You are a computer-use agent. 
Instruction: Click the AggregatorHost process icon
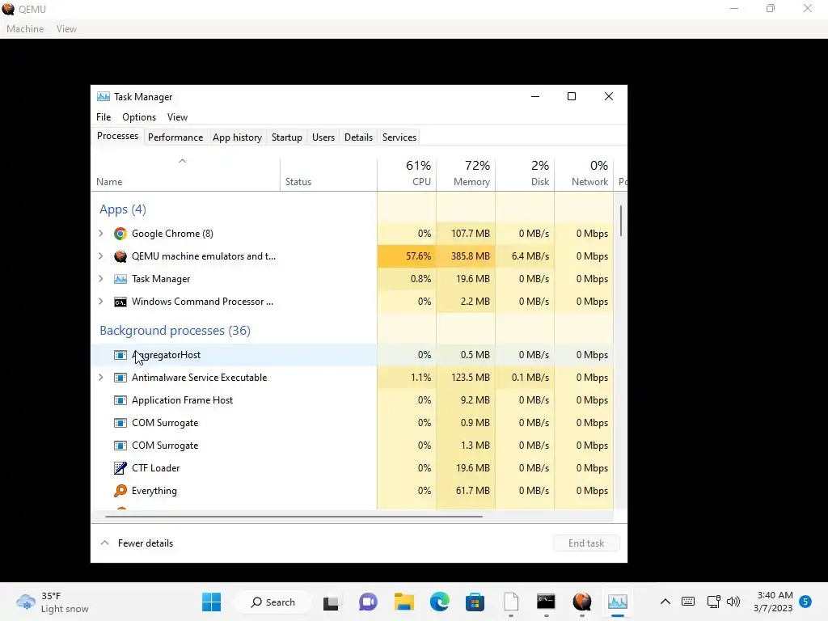click(120, 355)
